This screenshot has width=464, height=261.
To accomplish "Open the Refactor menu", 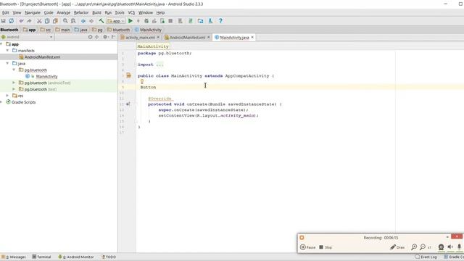I will tap(81, 13).
